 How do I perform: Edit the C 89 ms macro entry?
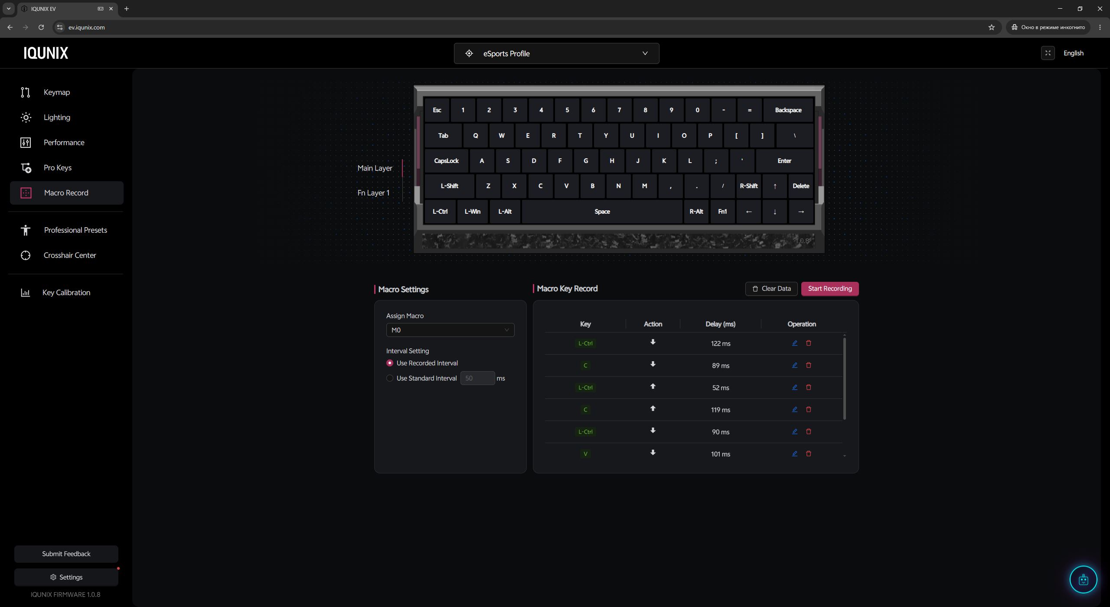(795, 365)
